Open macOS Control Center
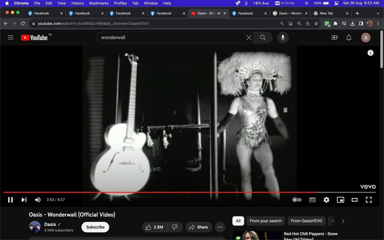 (x=336, y=3)
